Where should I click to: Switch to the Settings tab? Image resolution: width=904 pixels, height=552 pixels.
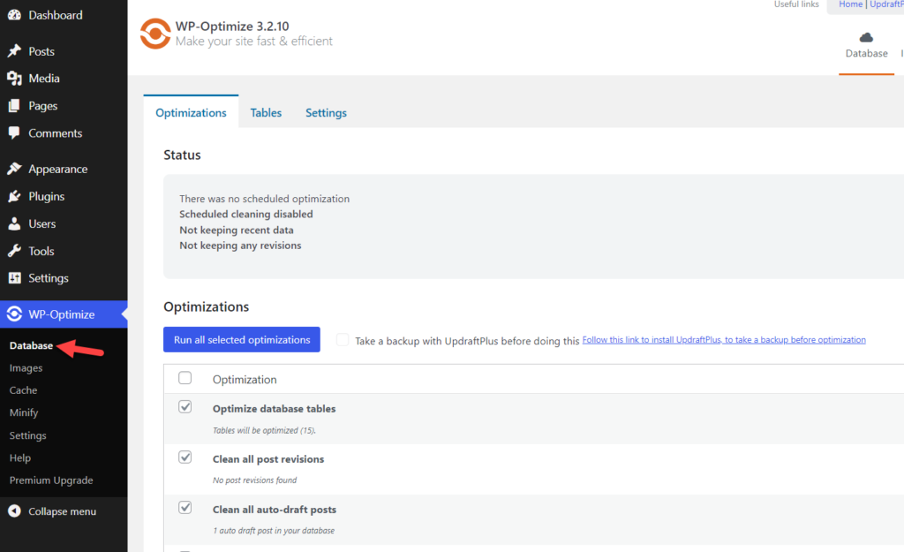(x=327, y=112)
